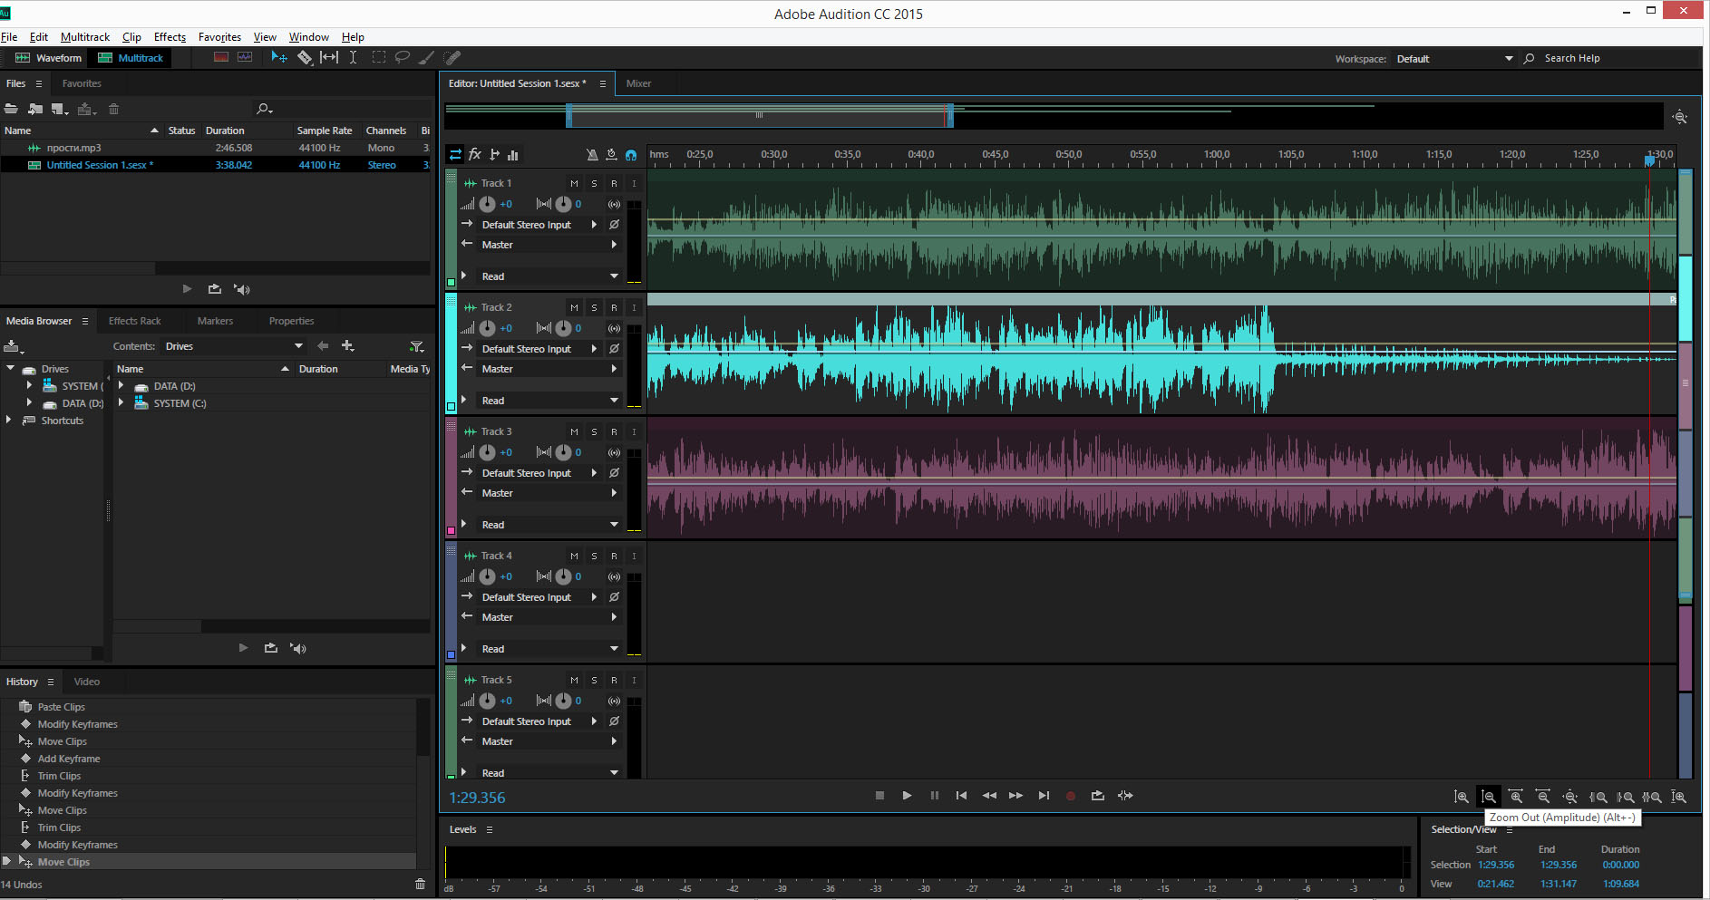Add shortcut plus icon in Media Browser
Viewport: 1710px width, 900px height.
point(347,346)
